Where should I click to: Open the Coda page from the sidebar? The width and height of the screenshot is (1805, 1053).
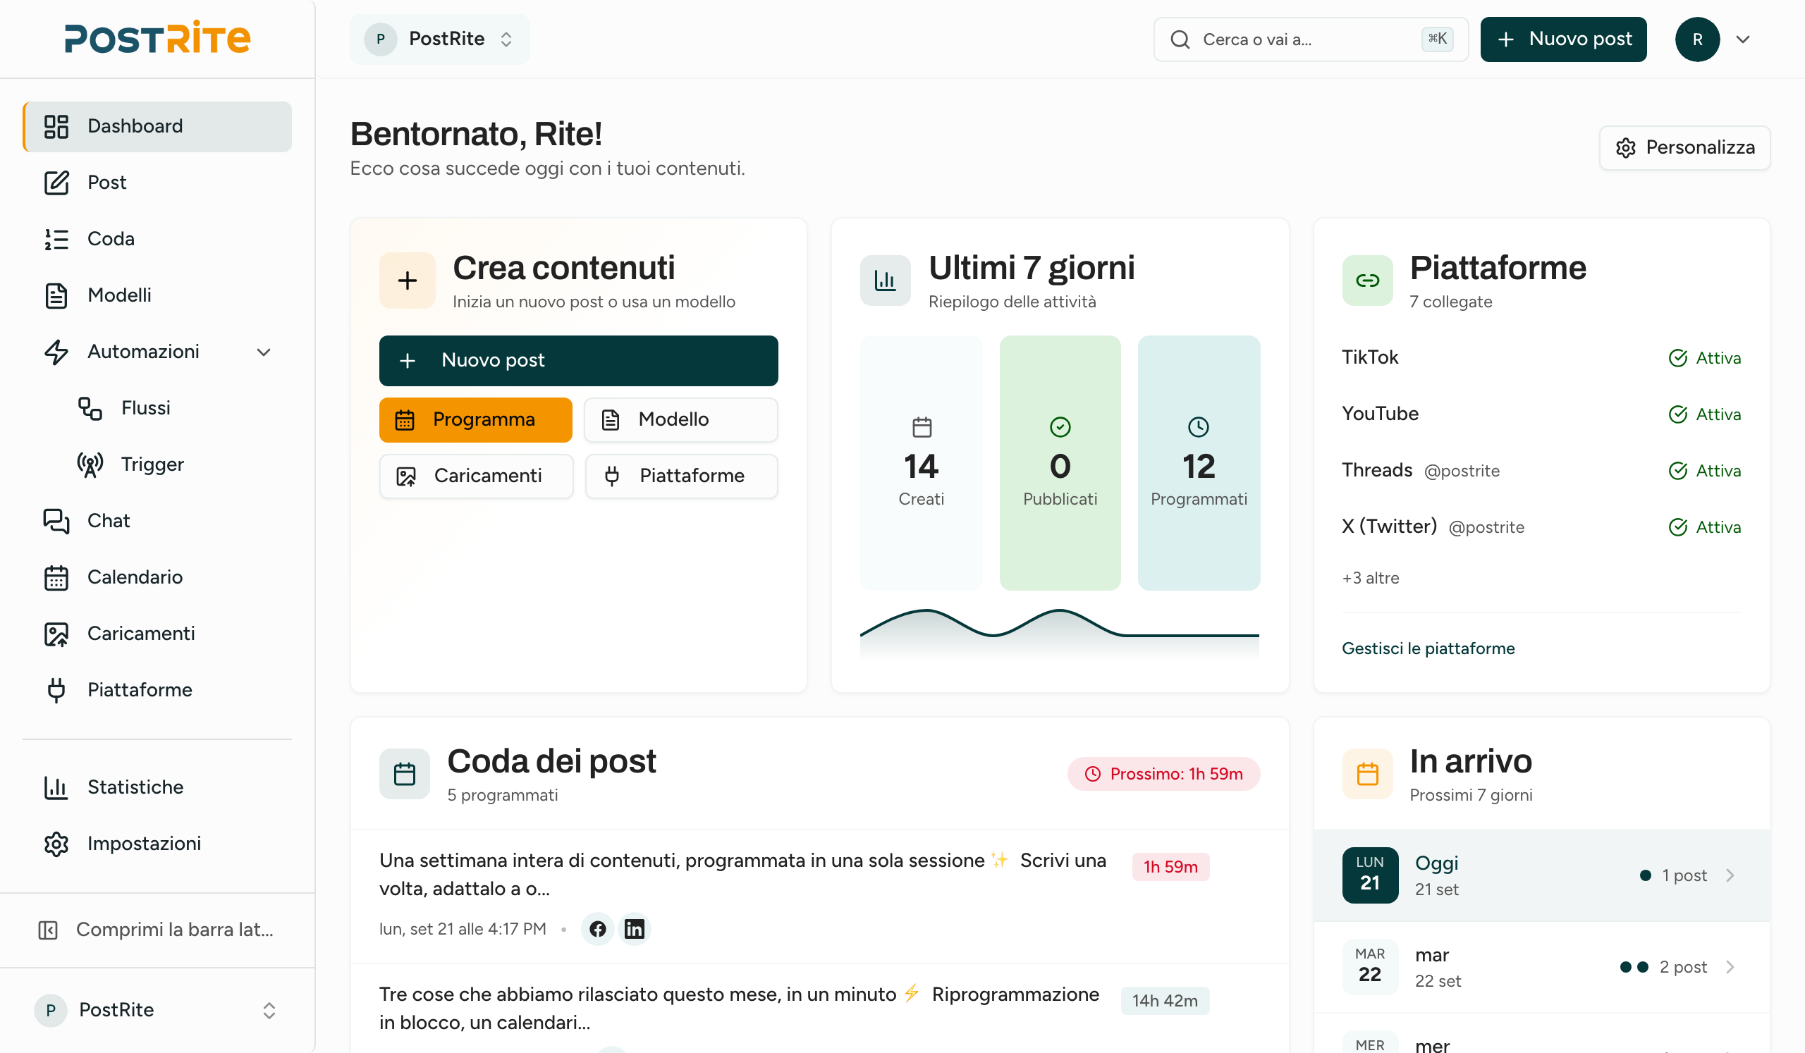coord(157,239)
